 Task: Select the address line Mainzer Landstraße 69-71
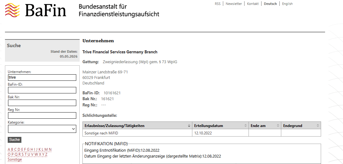105,72
